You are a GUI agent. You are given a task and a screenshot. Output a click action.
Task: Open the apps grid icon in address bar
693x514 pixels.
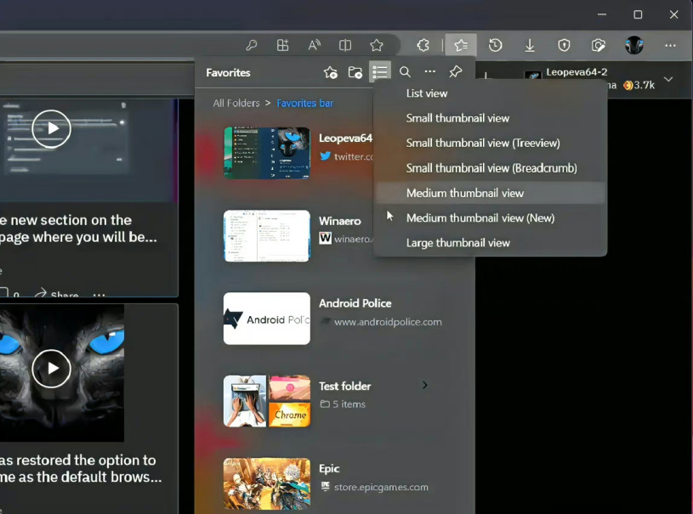(x=282, y=45)
